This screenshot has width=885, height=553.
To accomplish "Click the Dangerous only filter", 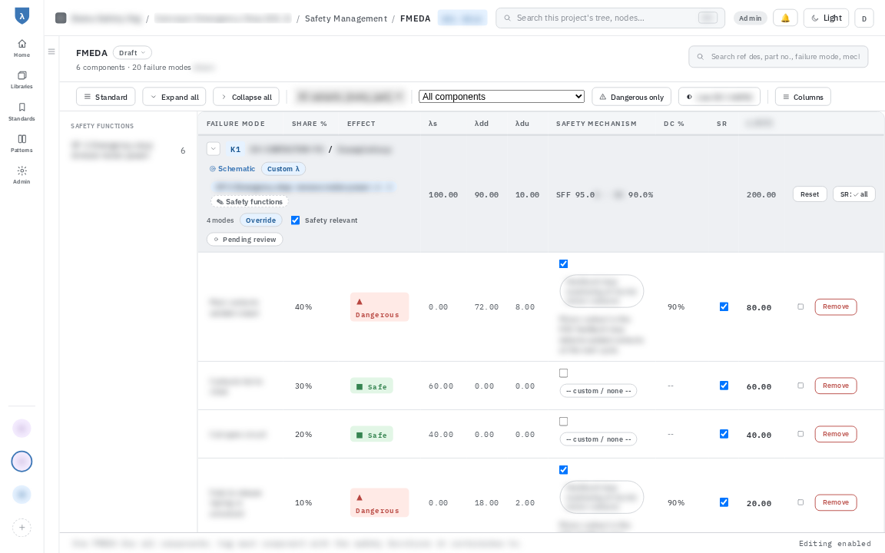I will tap(631, 97).
